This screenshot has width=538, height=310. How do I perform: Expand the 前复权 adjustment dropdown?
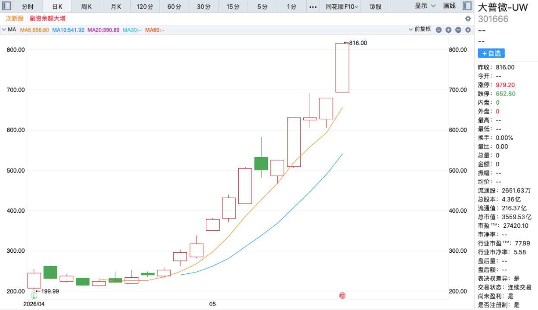click(x=420, y=29)
